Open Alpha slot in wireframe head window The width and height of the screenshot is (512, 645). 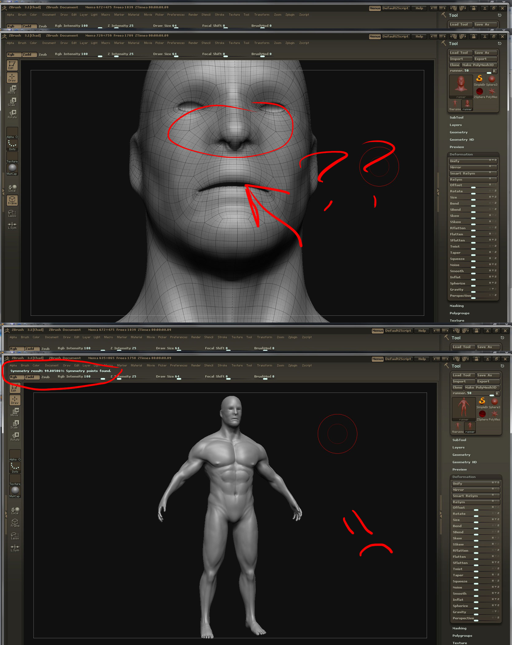click(x=12, y=133)
